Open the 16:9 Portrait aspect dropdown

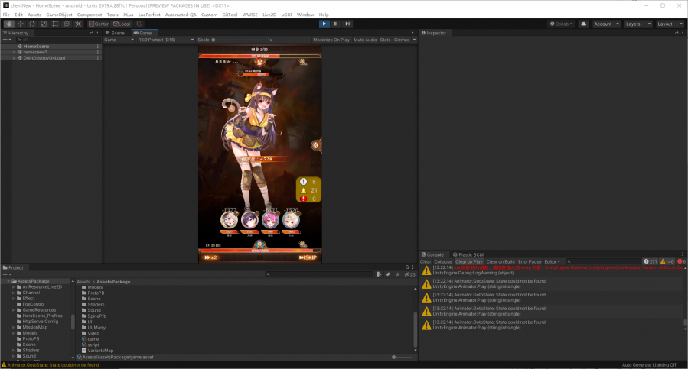pos(166,40)
